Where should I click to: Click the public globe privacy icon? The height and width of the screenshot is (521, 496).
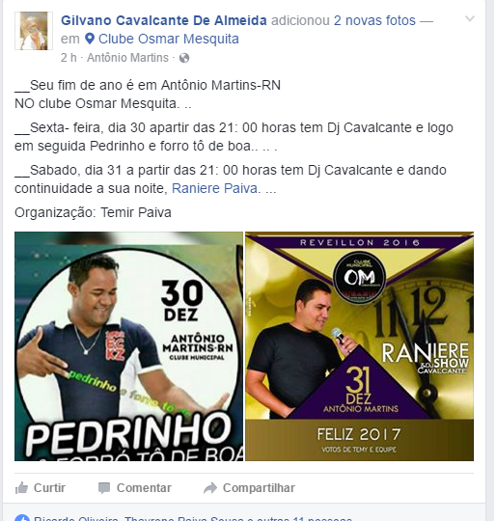[184, 59]
